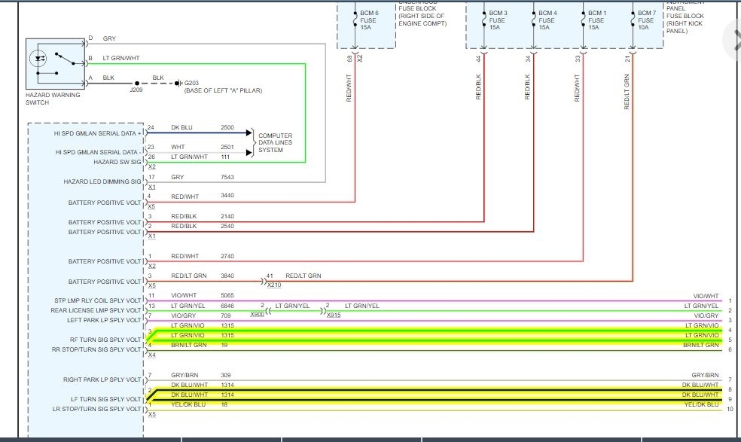
Task: Click circuit number 3840
Action: click(227, 276)
